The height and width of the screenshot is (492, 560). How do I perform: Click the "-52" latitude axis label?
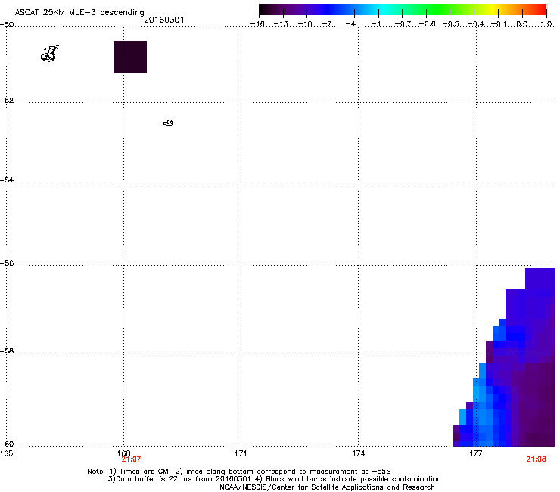(7, 101)
